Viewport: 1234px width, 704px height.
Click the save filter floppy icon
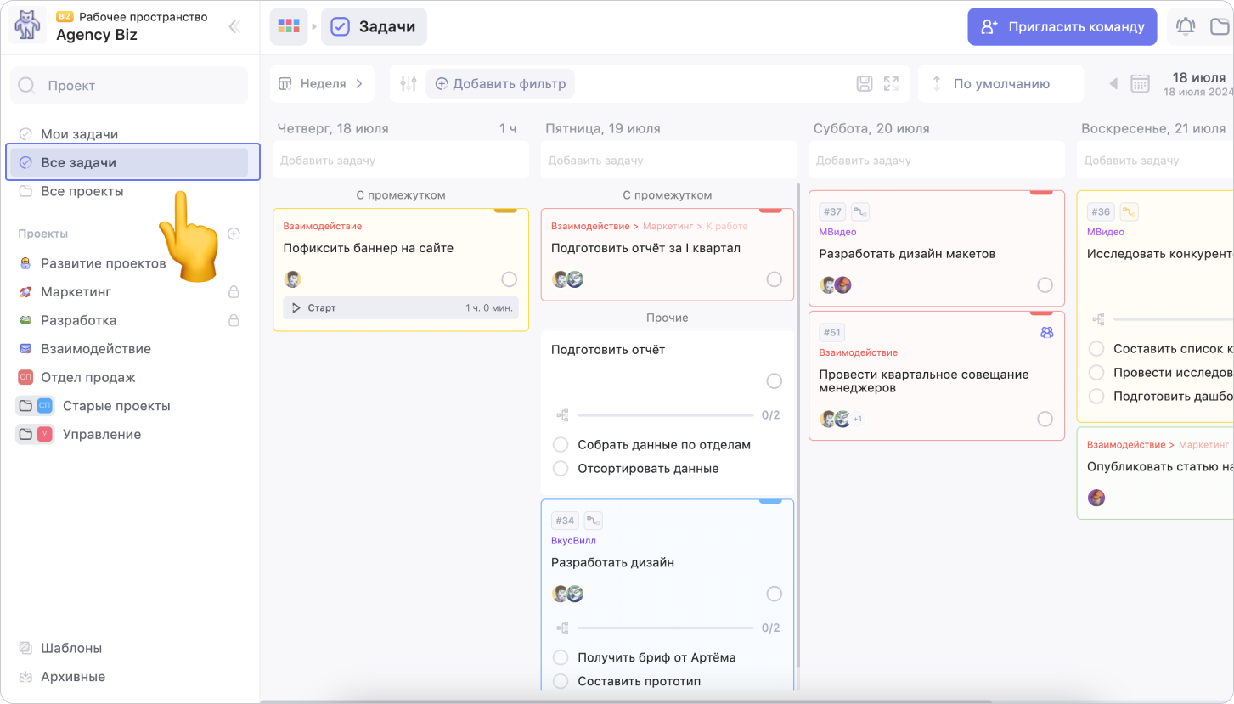click(864, 84)
